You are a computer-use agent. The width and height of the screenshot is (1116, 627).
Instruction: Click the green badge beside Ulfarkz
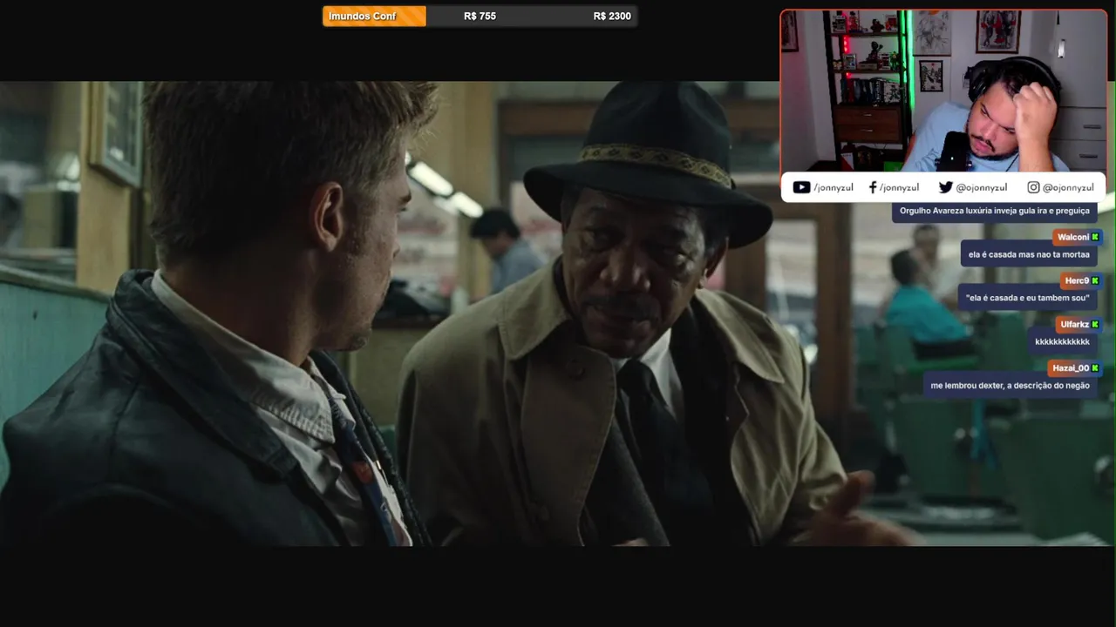point(1095,324)
